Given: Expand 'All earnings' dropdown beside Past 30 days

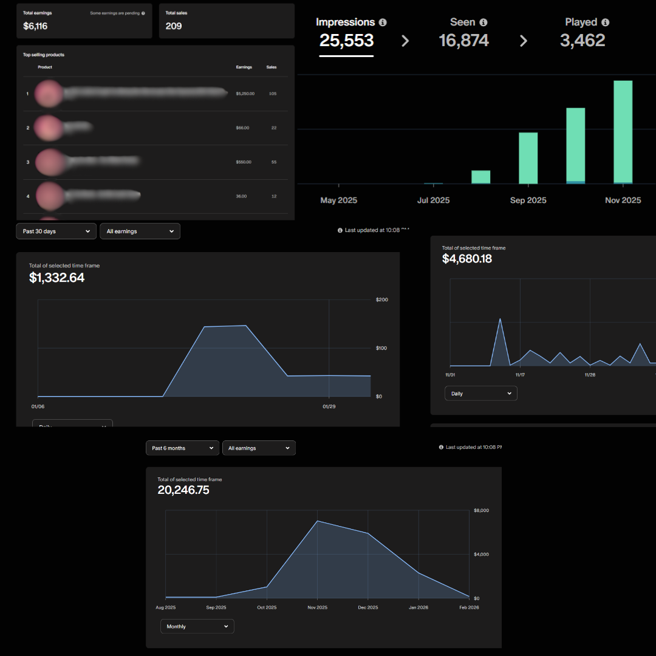Looking at the screenshot, I should coord(140,231).
